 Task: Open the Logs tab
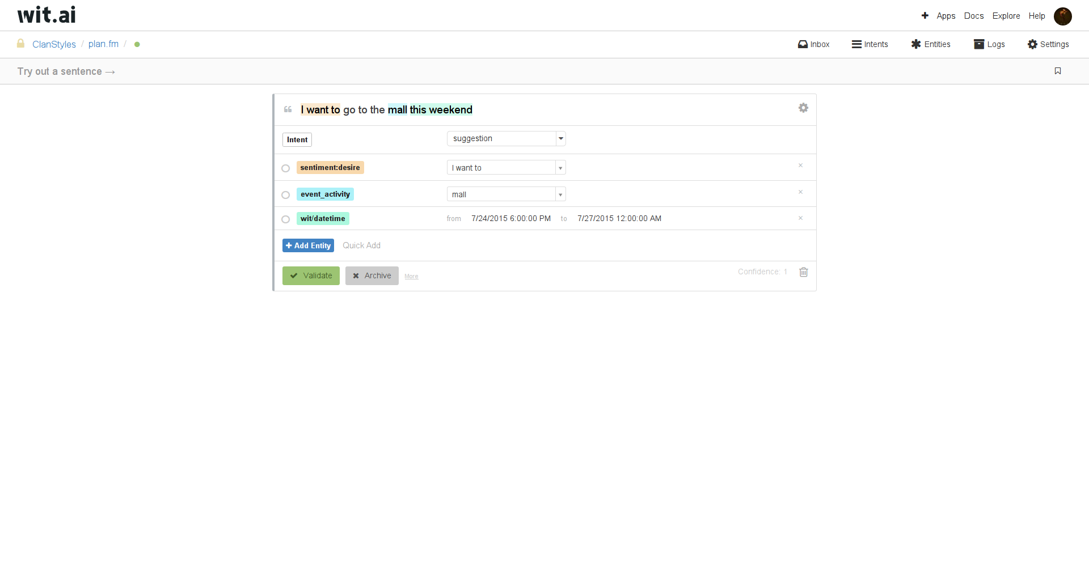[x=989, y=44]
